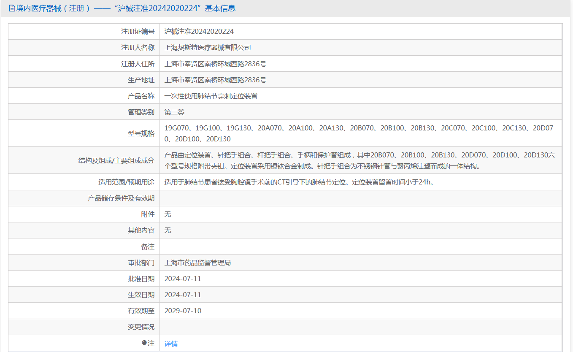Click the structure description starting 产品由定位装置

(x=359, y=160)
